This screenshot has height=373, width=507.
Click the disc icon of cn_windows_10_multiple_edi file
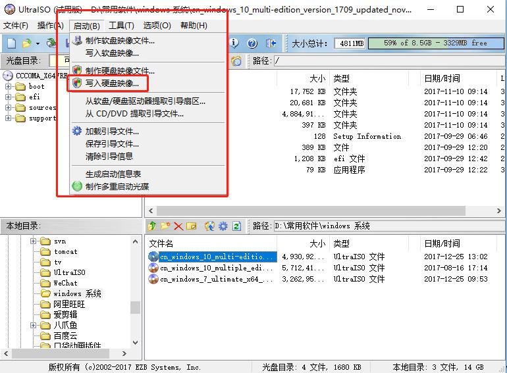point(153,268)
